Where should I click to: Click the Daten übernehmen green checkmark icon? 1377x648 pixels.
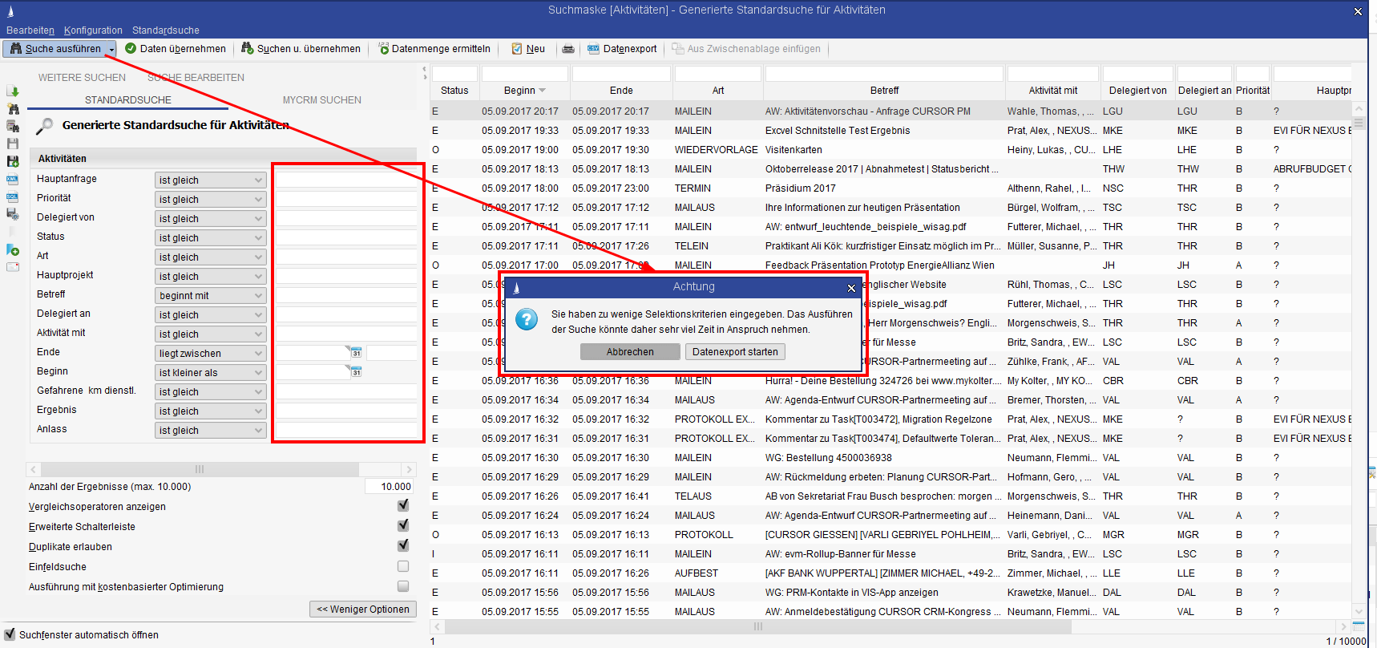coord(131,49)
